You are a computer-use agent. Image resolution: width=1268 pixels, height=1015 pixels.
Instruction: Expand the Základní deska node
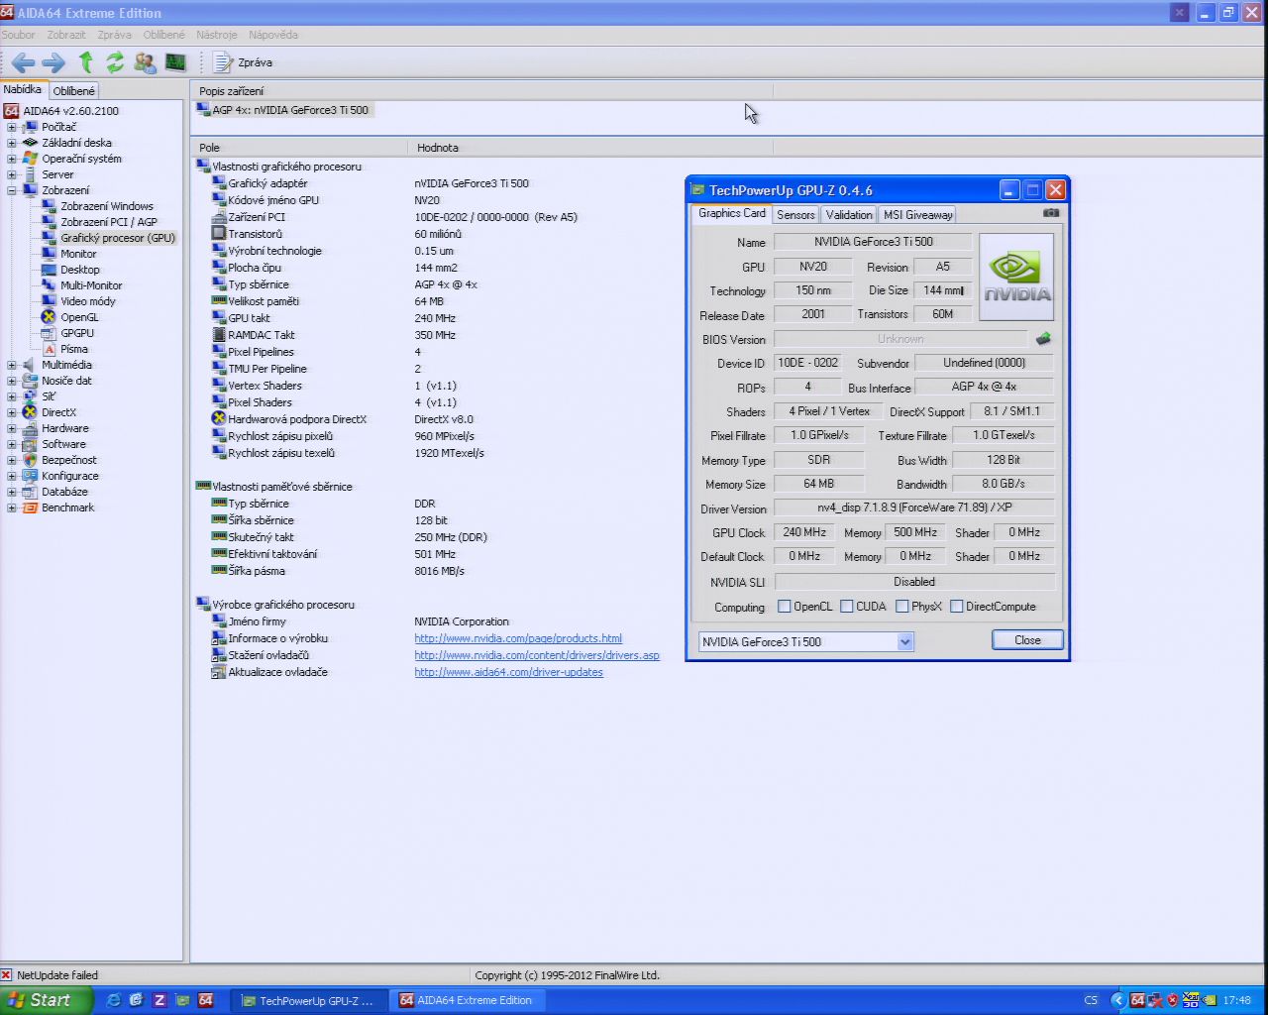[x=12, y=143]
